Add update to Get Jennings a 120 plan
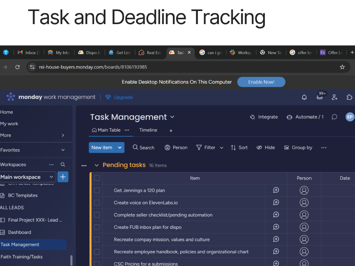Image resolution: width=355 pixels, height=266 pixels. [276, 190]
